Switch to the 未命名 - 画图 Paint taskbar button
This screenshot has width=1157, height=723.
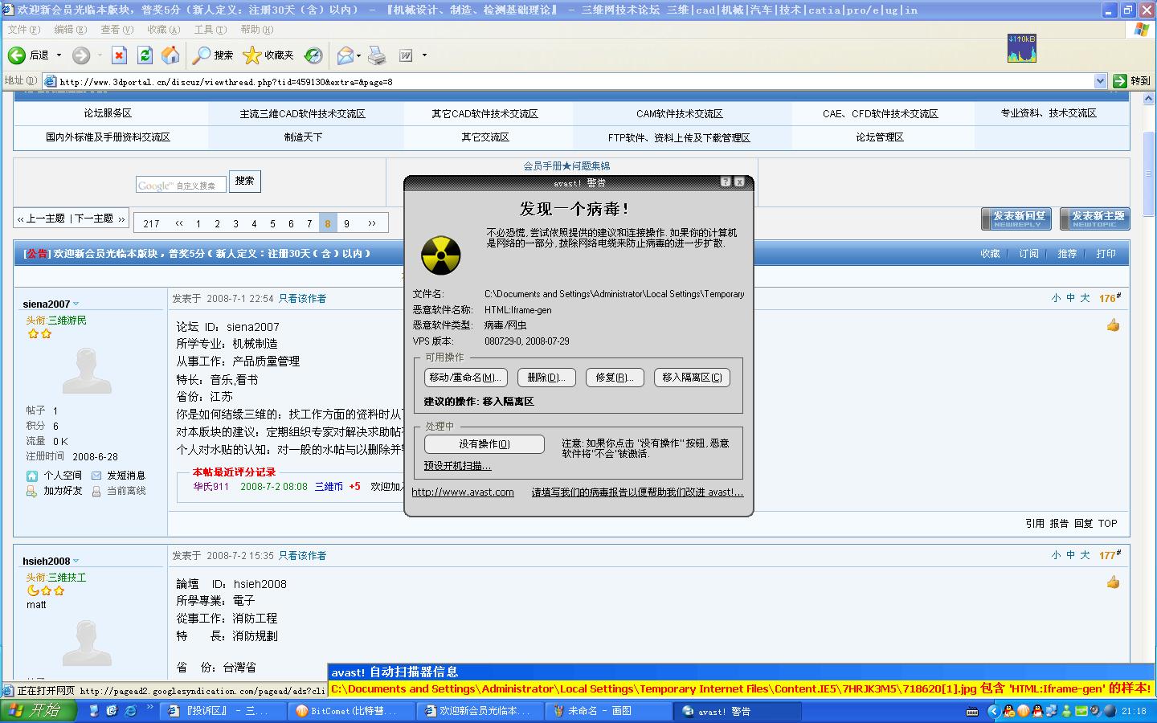click(x=609, y=711)
